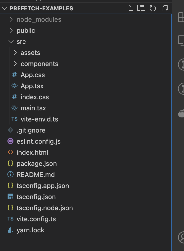The width and height of the screenshot is (184, 251).
Task: Expand the node_modules folder chevron
Action: click(x=11, y=19)
